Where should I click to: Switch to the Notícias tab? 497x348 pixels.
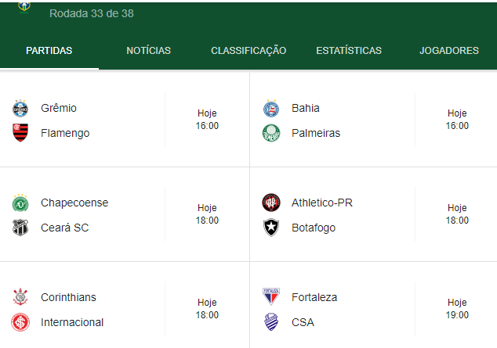[148, 50]
